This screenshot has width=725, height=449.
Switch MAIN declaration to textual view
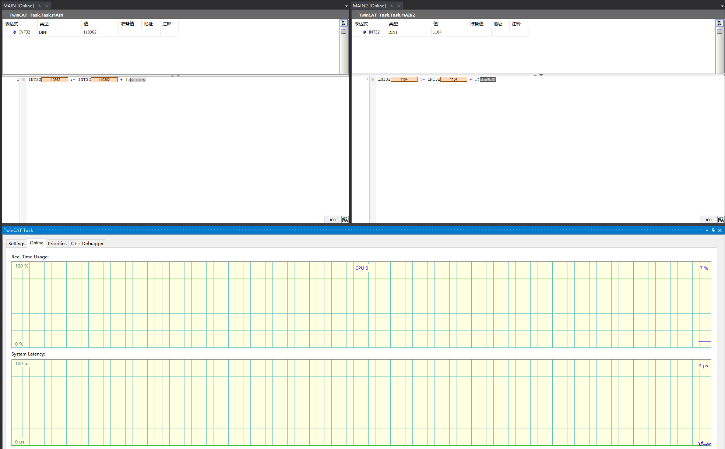tap(343, 23)
